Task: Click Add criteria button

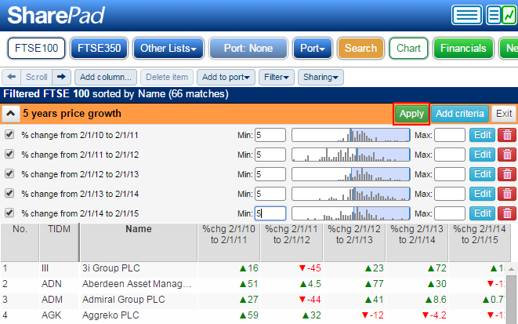Action: pyautogui.click(x=459, y=114)
